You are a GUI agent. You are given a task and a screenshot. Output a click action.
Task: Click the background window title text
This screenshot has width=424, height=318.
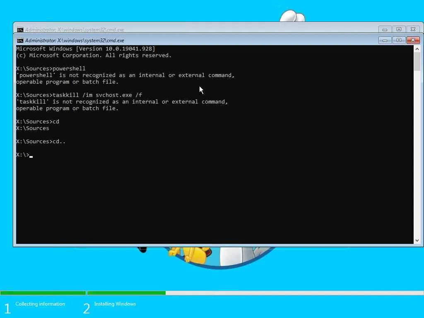[x=75, y=30]
